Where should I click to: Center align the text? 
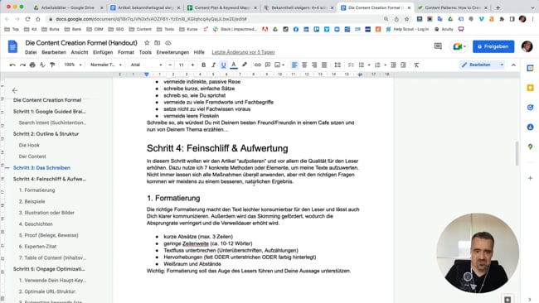[304, 65]
